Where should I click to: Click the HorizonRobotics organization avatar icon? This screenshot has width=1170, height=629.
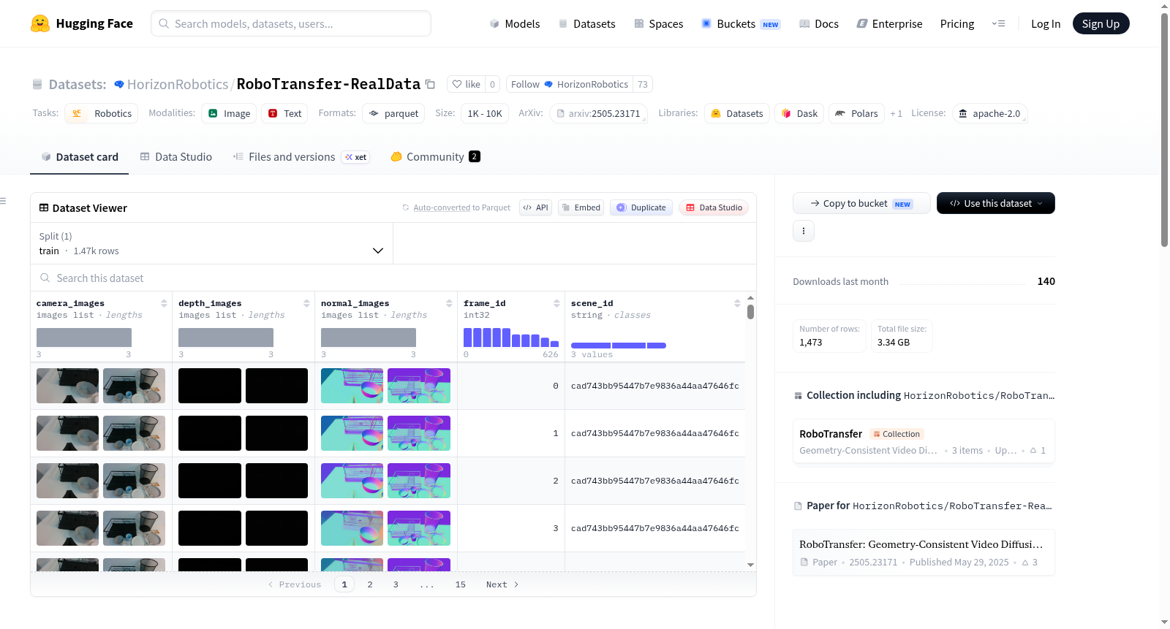(x=119, y=84)
